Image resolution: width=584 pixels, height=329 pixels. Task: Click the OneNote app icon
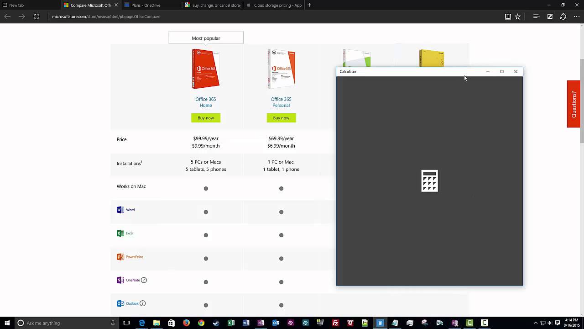point(120,280)
